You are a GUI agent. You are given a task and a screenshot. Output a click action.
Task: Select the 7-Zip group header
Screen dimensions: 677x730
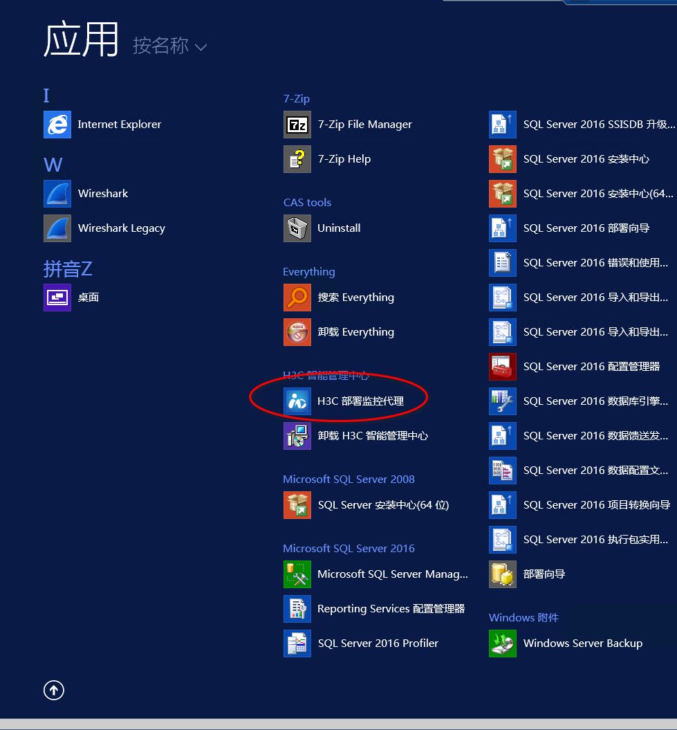point(297,99)
